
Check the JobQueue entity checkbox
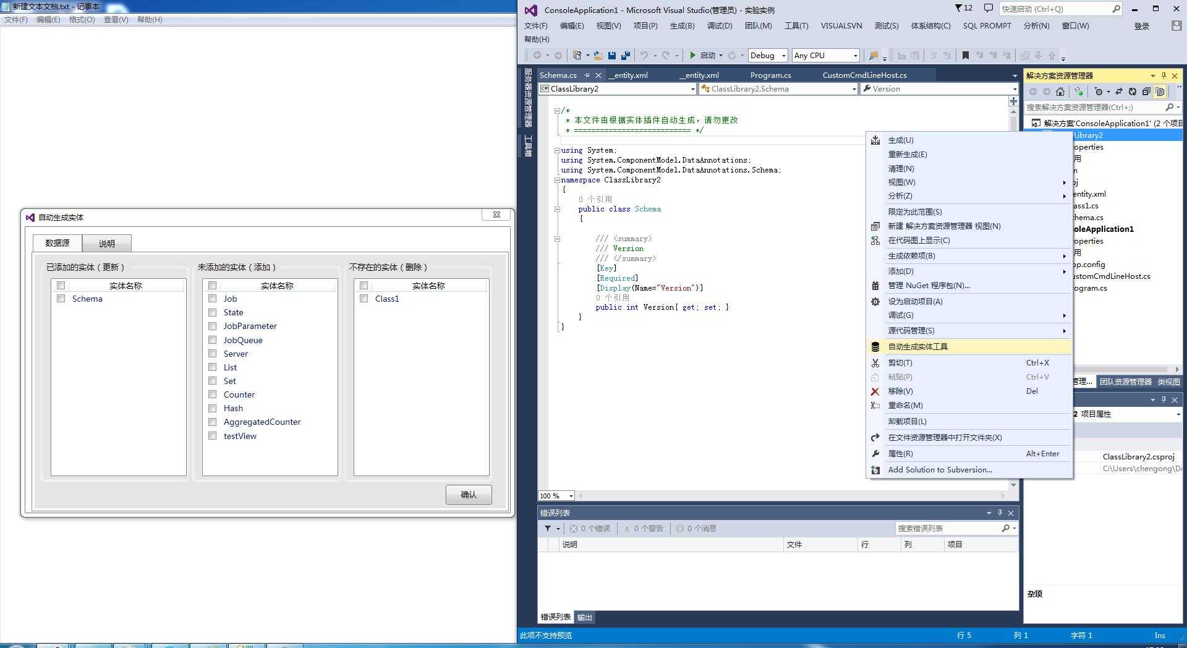[x=212, y=339]
